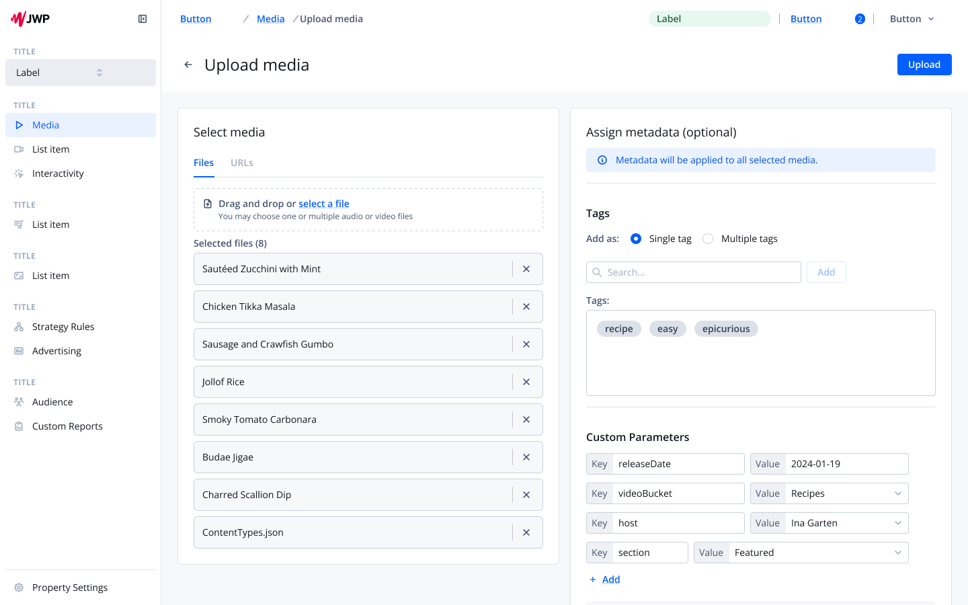Click the JWP logo

30,19
